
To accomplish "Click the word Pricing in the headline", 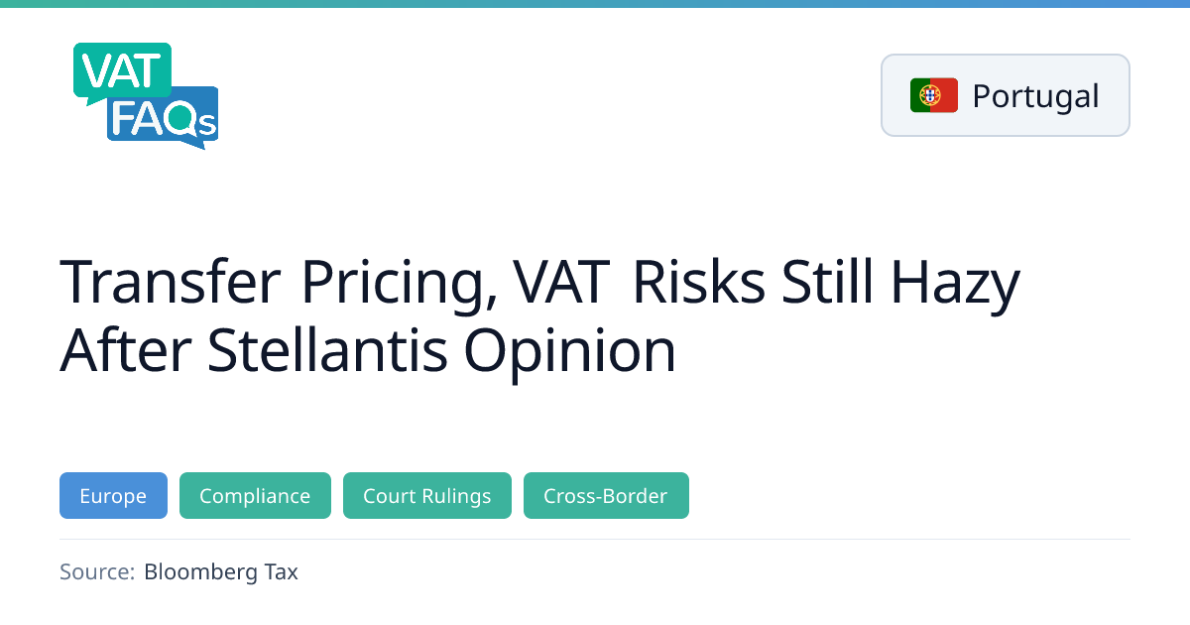I will (x=397, y=282).
